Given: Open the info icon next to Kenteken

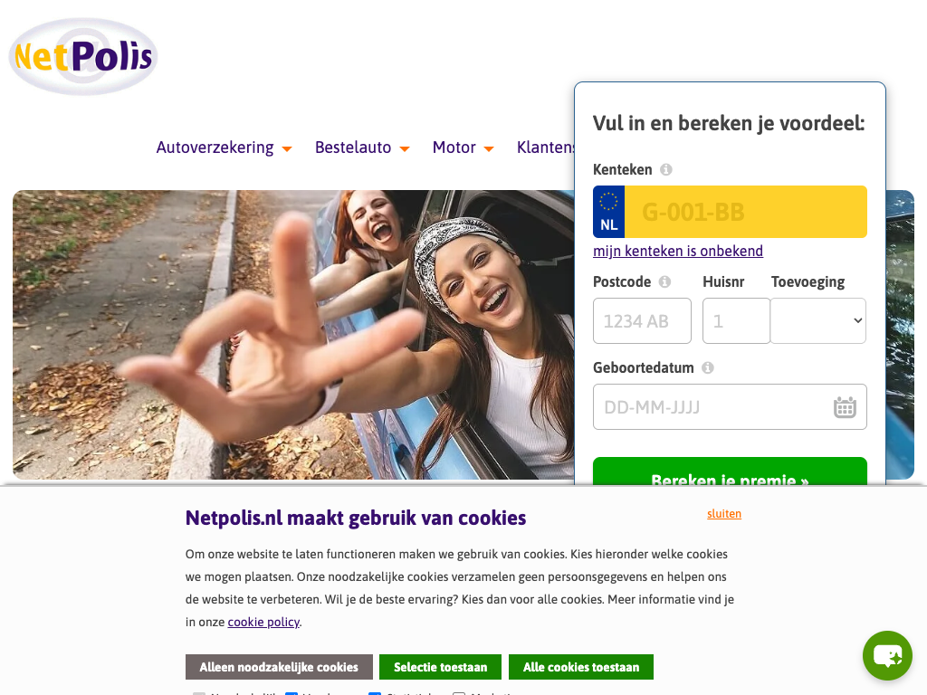Looking at the screenshot, I should (665, 169).
